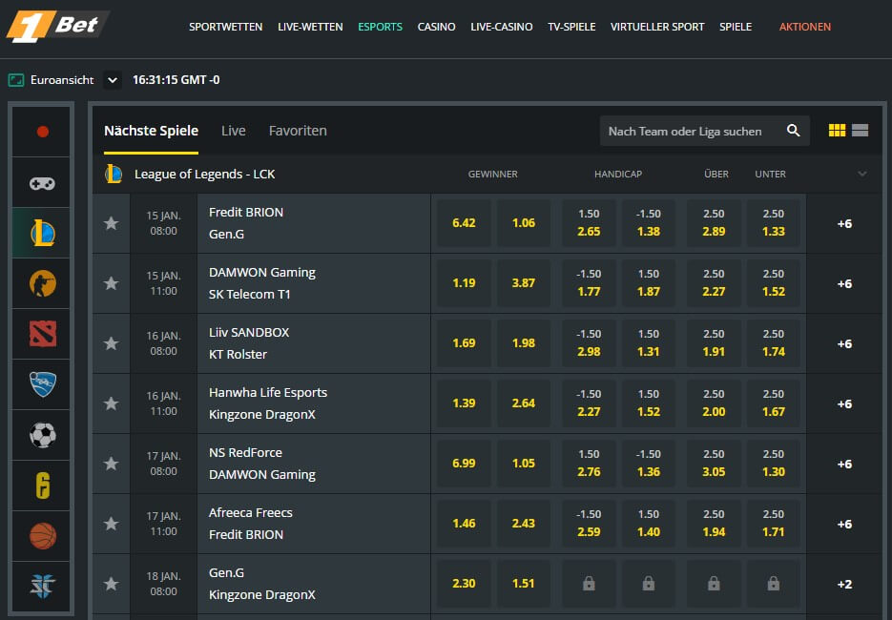The image size is (892, 620).
Task: Bet on DAMWON Gaming winner at 1.19
Action: 464,282
